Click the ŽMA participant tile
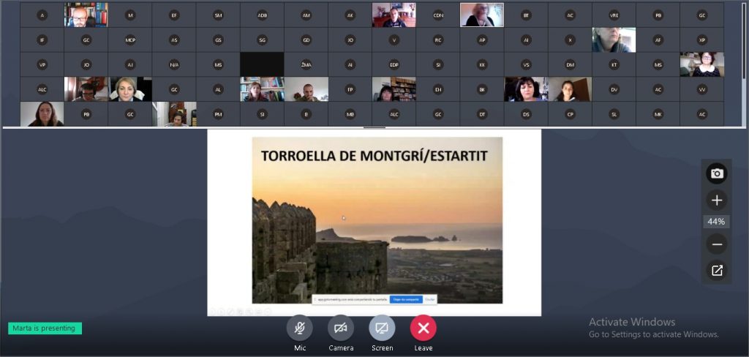Viewport: 749px width, 357px height. point(306,65)
